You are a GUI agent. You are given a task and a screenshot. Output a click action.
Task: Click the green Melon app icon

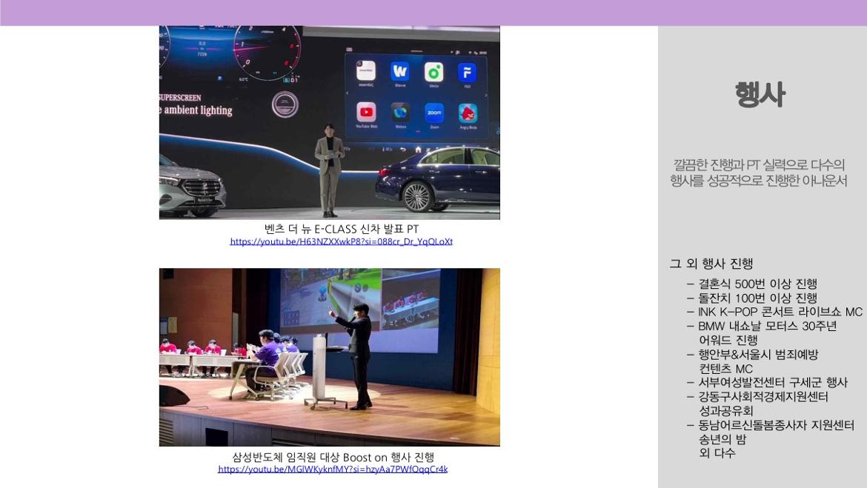(434, 72)
